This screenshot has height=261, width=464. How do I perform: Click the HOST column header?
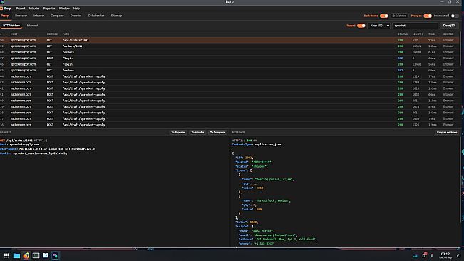[x=14, y=34]
